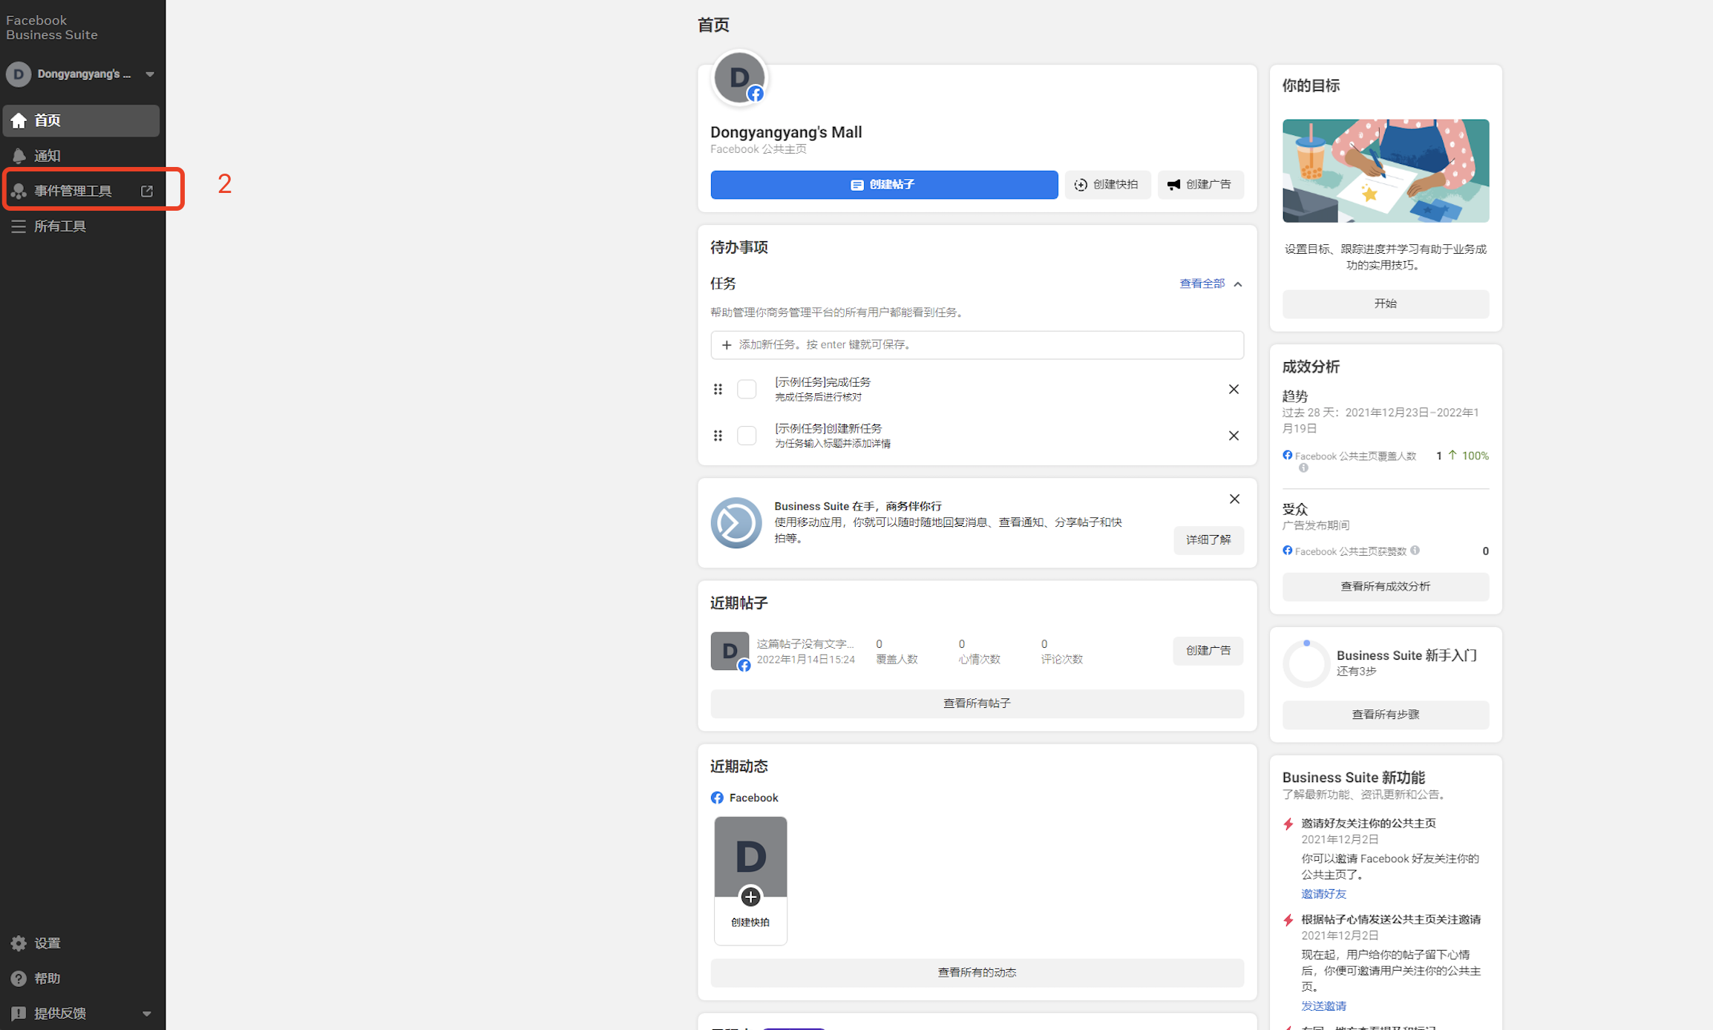Open 设置 in the sidebar
The image size is (1713, 1030).
click(x=81, y=943)
